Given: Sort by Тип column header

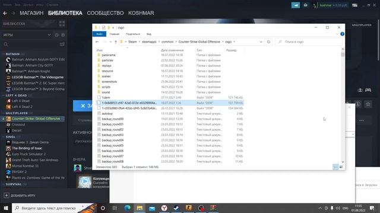Looking at the screenshot, I should coord(199,50).
